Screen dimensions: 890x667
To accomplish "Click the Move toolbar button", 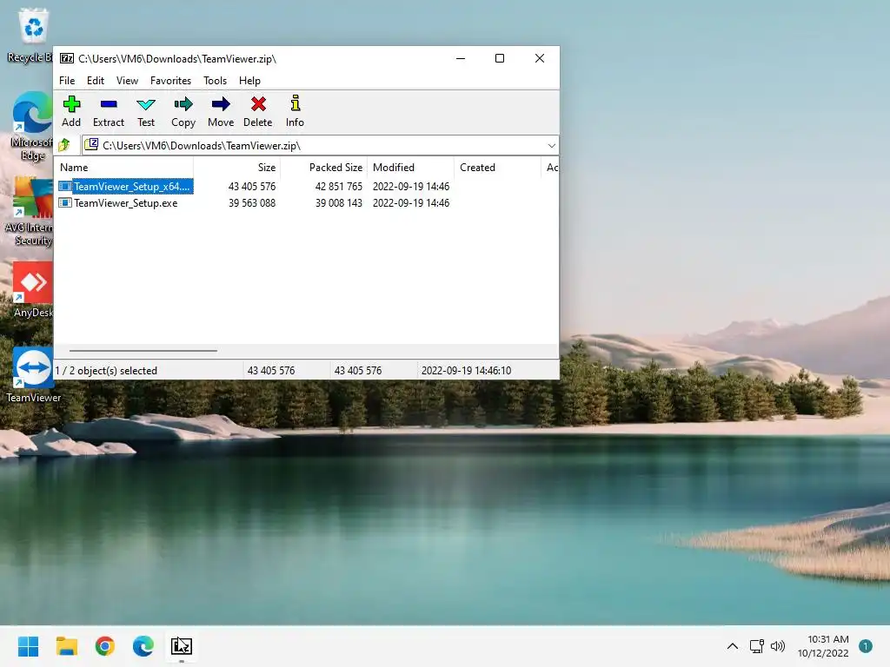I will (x=221, y=111).
